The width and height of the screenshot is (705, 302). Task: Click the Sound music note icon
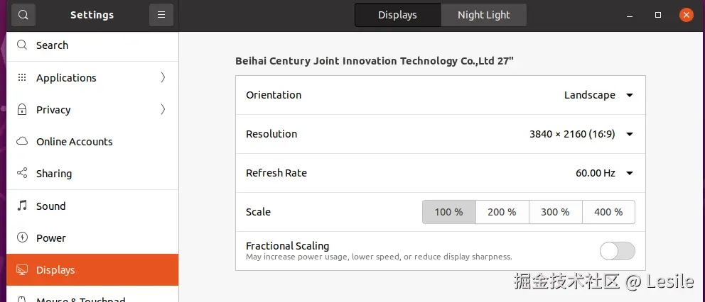pos(22,206)
